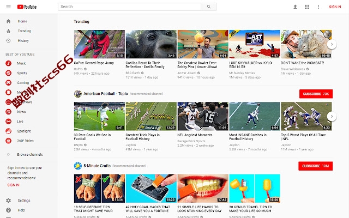Open Don't Wake the Wombat thumbnail
This screenshot has height=218, width=349.
click(306, 44)
